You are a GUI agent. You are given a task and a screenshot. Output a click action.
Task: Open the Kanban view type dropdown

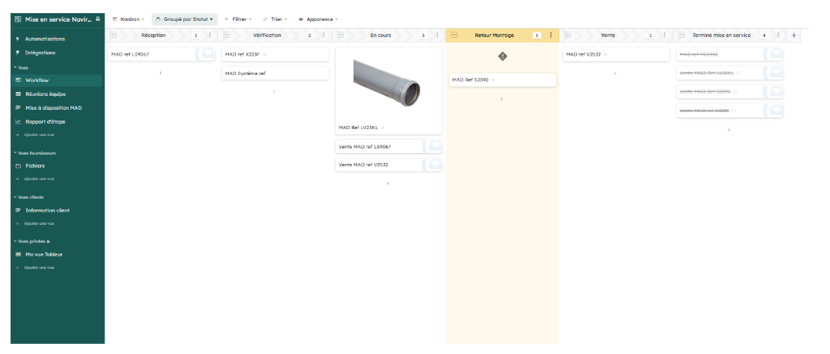point(128,19)
